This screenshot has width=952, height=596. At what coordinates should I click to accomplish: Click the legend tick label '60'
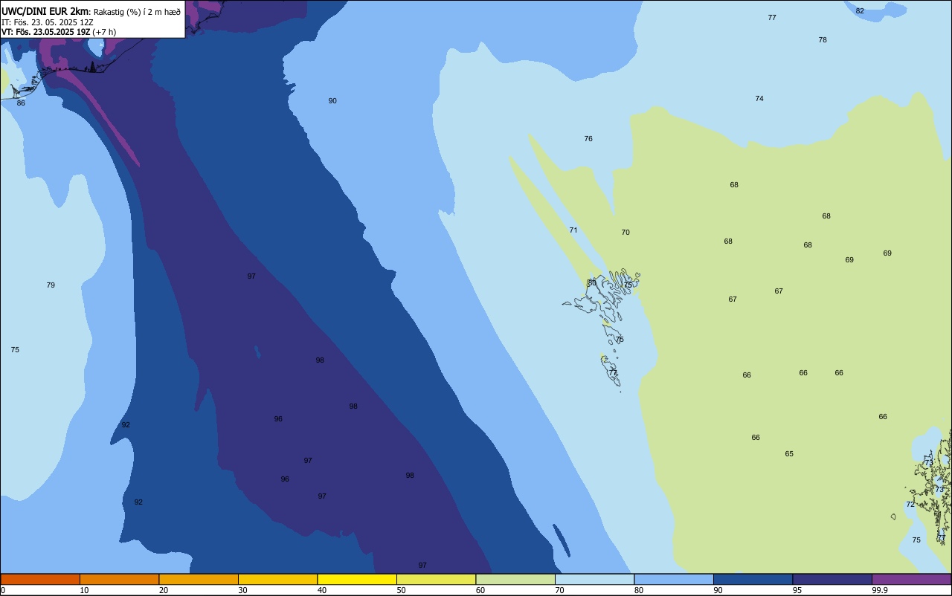(480, 590)
